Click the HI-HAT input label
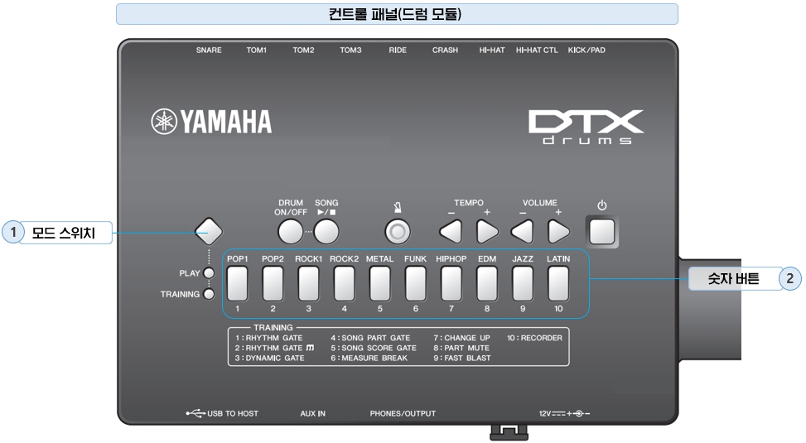This screenshot has height=443, width=806. tap(492, 50)
